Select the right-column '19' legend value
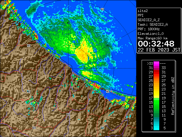 [x=164, y=98]
